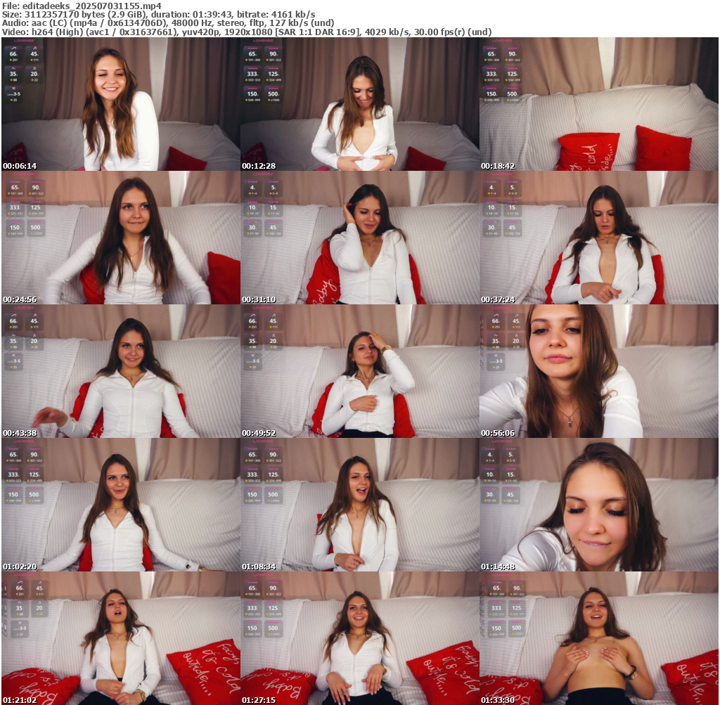The height and width of the screenshot is (705, 720).
Task: Open the frame stamped 00:31:10
Action: click(360, 238)
